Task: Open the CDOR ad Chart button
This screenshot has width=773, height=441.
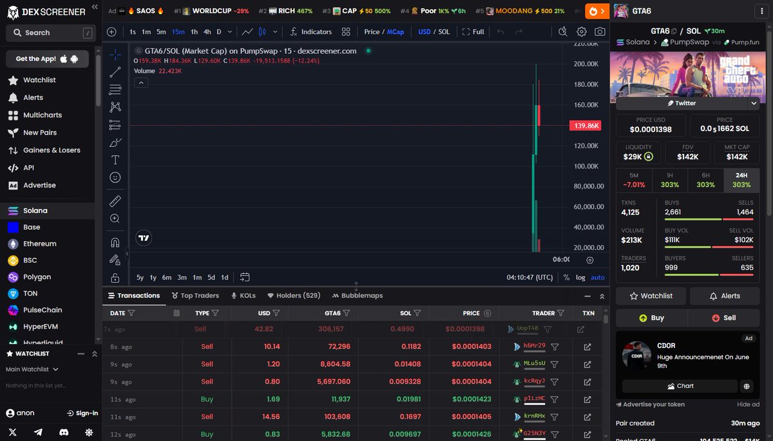Action: coord(680,386)
